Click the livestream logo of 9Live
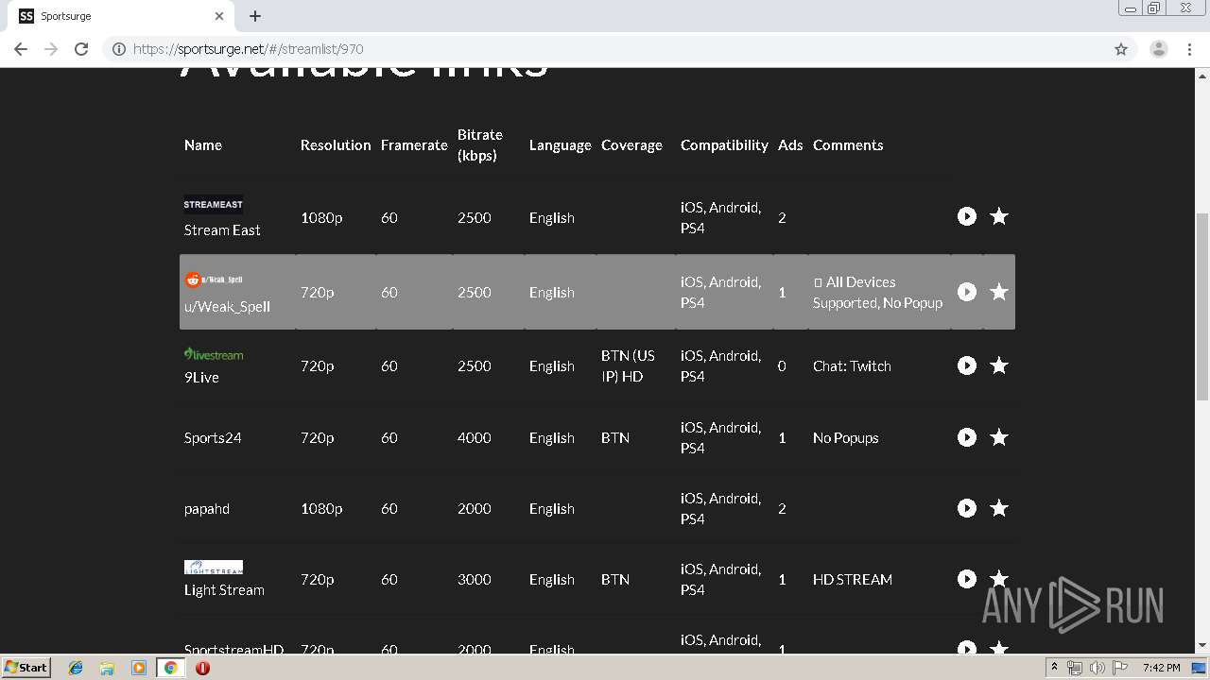Viewport: 1210px width, 680px height. 214,354
